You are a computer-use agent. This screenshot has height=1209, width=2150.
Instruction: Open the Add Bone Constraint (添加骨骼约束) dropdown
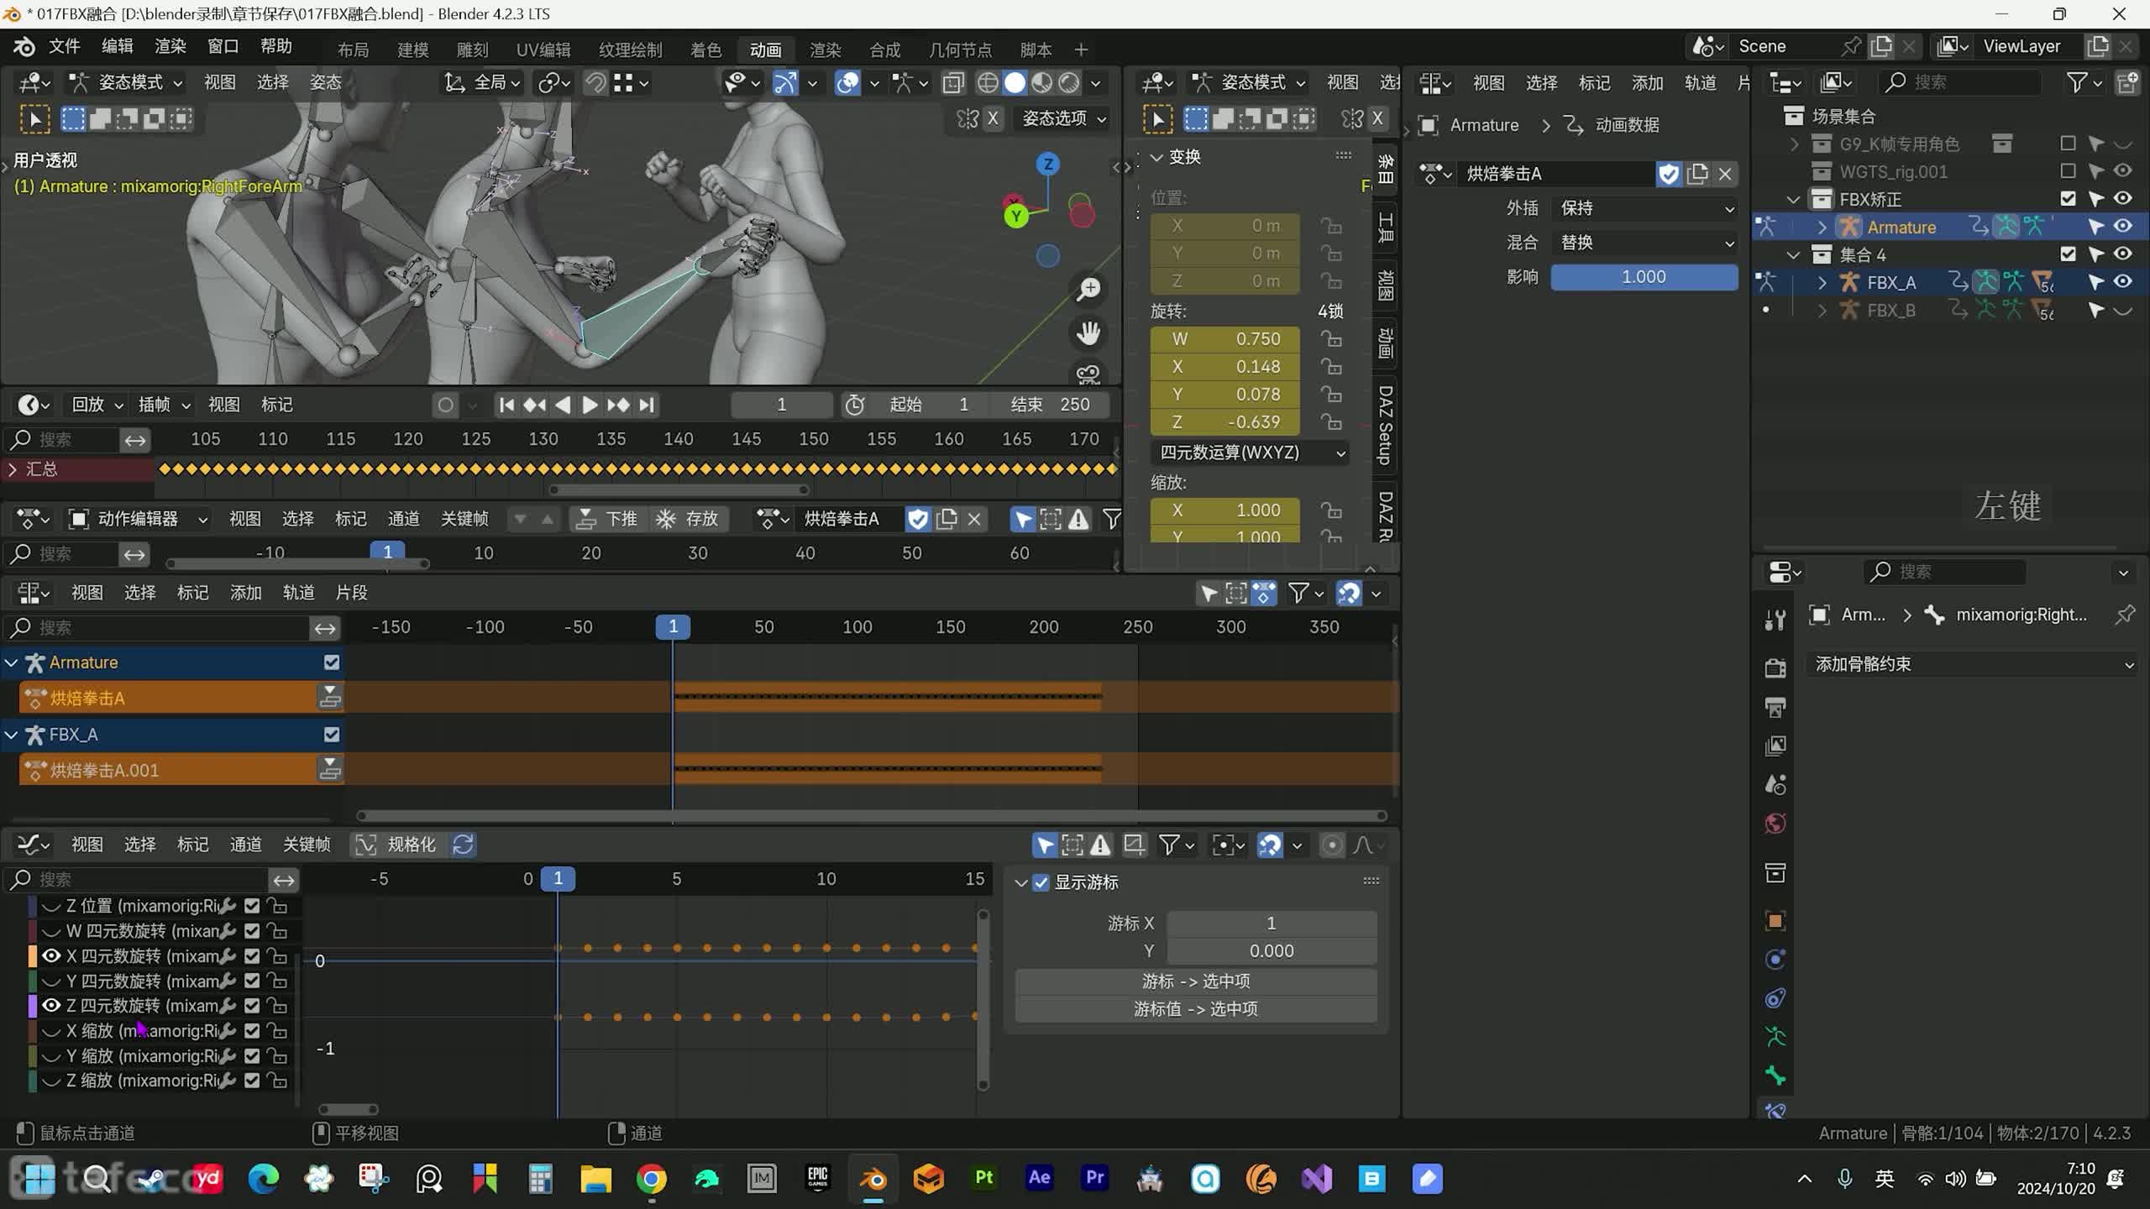click(x=1972, y=664)
